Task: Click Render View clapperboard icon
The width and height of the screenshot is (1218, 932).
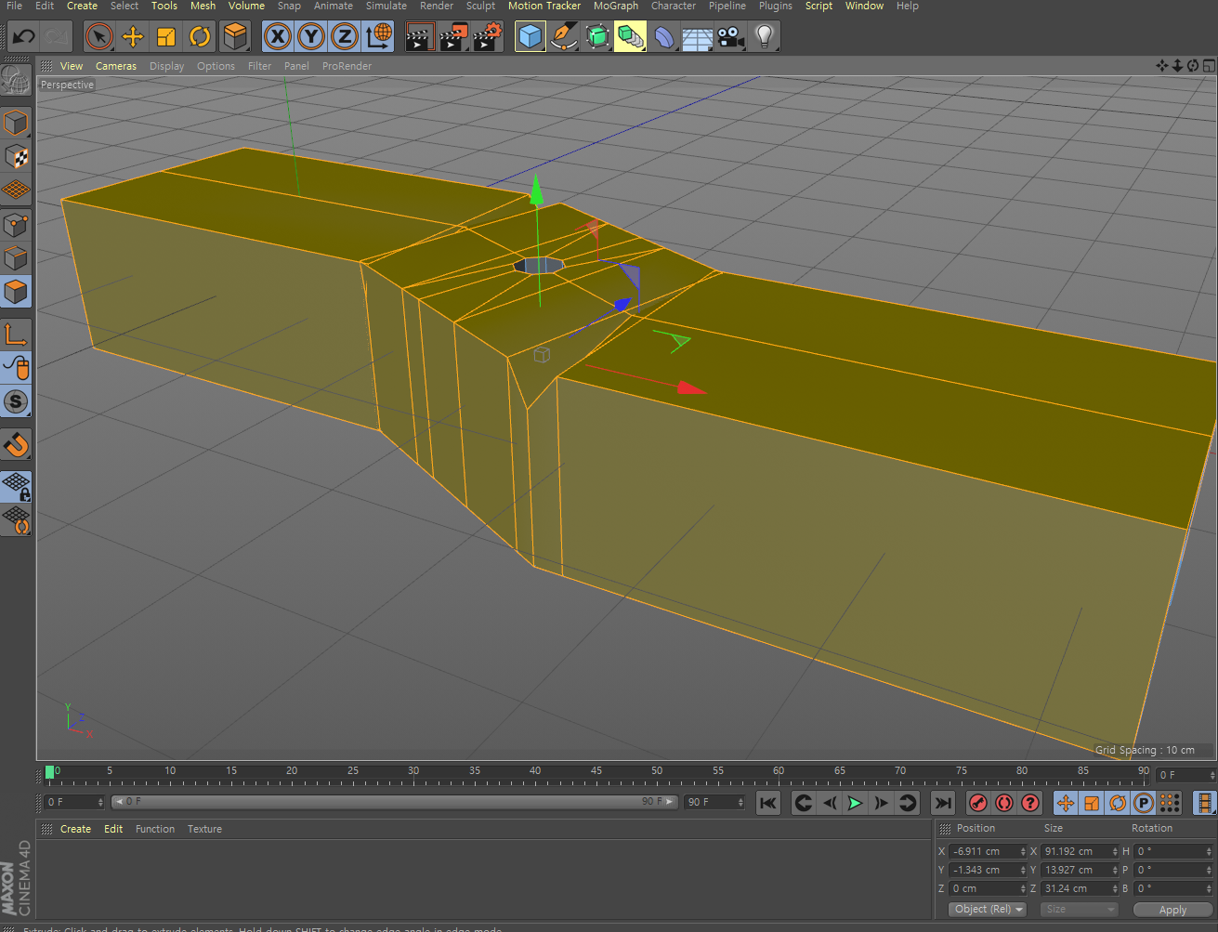Action: click(x=420, y=37)
